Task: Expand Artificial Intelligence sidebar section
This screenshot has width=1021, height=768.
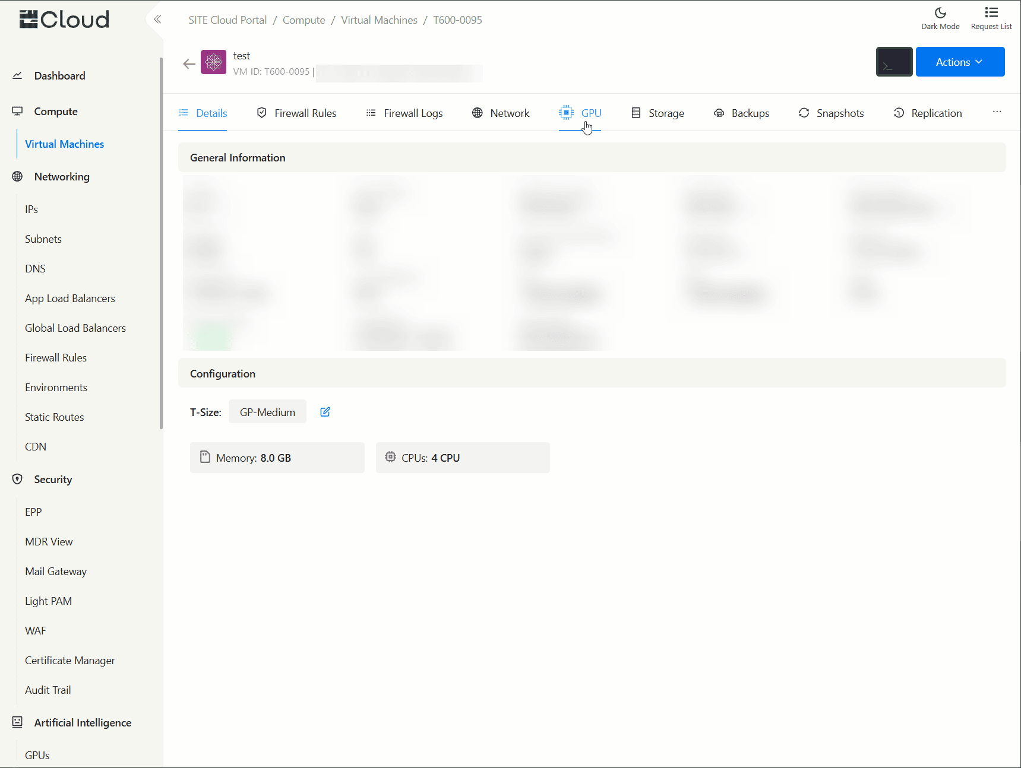Action: click(x=83, y=723)
